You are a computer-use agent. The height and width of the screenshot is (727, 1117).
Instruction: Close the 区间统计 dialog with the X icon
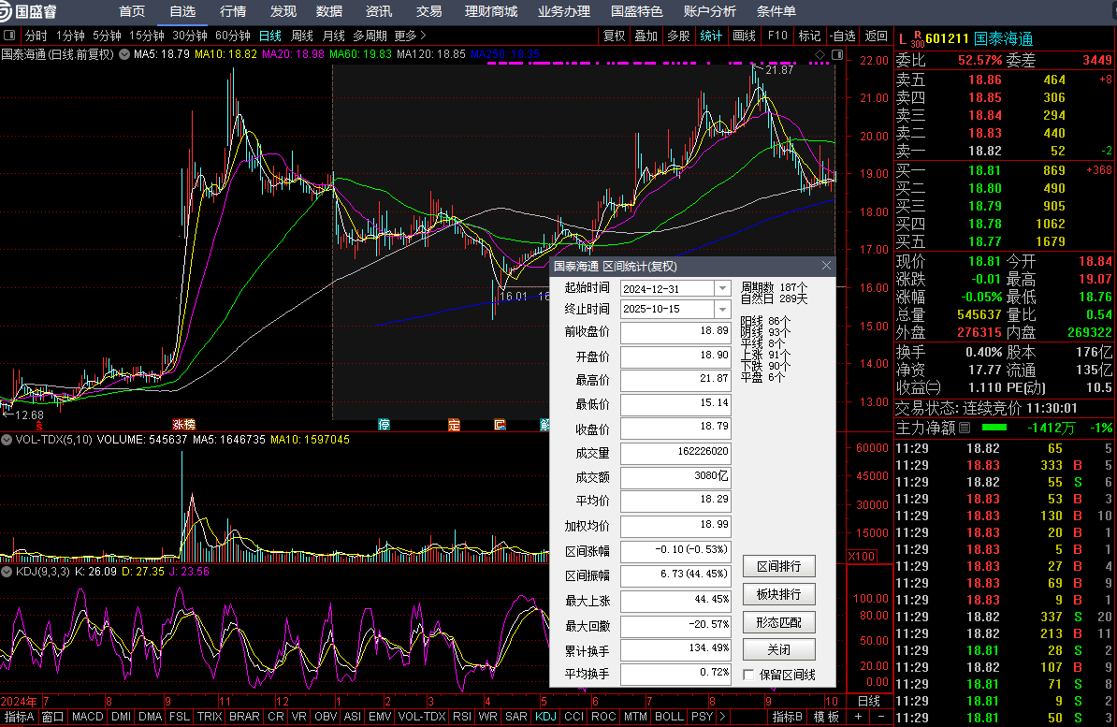tap(826, 265)
